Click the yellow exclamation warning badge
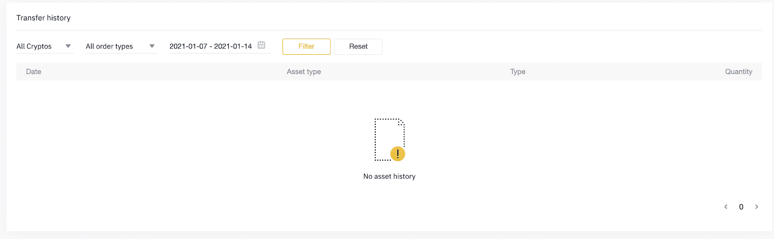 (x=398, y=154)
